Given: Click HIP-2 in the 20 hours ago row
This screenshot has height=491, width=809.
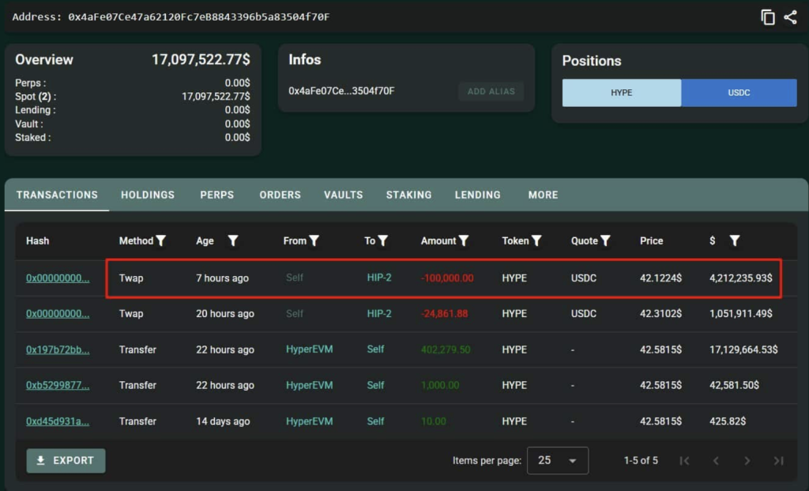Looking at the screenshot, I should point(379,313).
